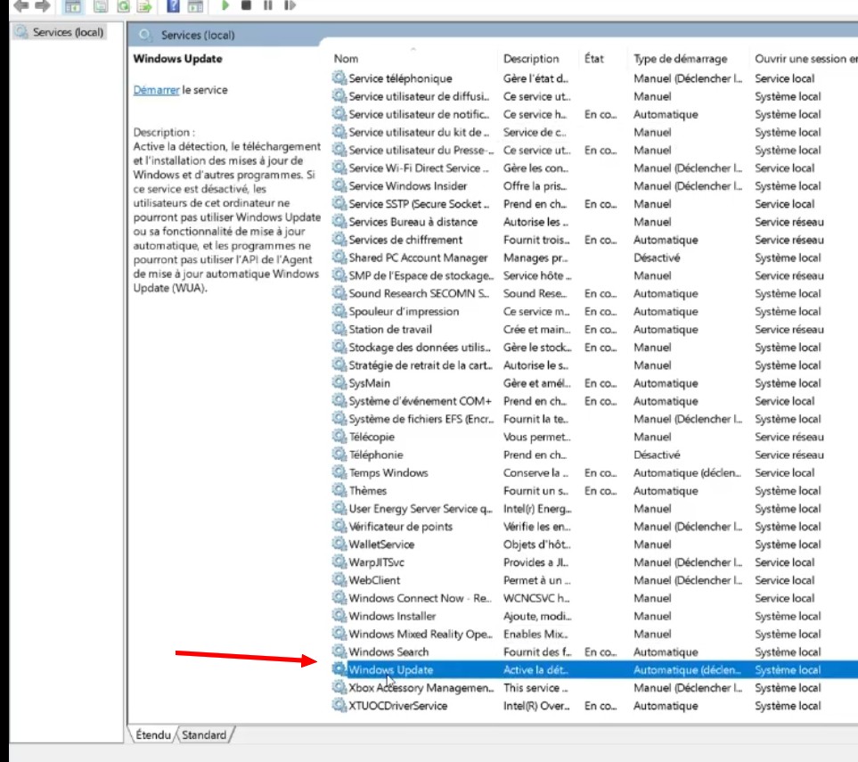Click the green Start service play icon
Image resolution: width=858 pixels, height=762 pixels.
[x=226, y=5]
